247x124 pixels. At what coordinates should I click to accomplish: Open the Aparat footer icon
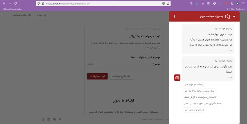click(43, 119)
